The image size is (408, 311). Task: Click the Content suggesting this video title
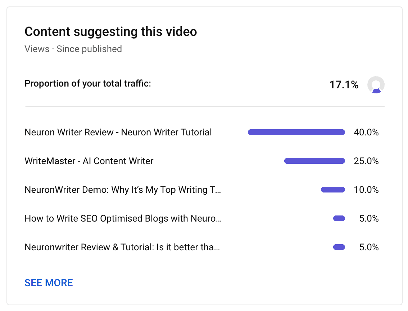tap(110, 32)
